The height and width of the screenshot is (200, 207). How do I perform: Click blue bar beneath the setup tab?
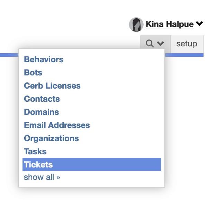tap(184, 55)
